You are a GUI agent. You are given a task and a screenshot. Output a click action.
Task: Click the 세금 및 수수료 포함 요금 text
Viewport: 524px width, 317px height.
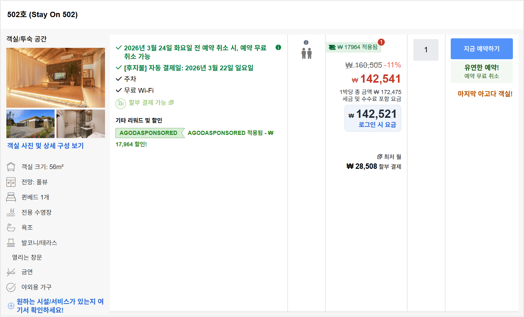372,99
